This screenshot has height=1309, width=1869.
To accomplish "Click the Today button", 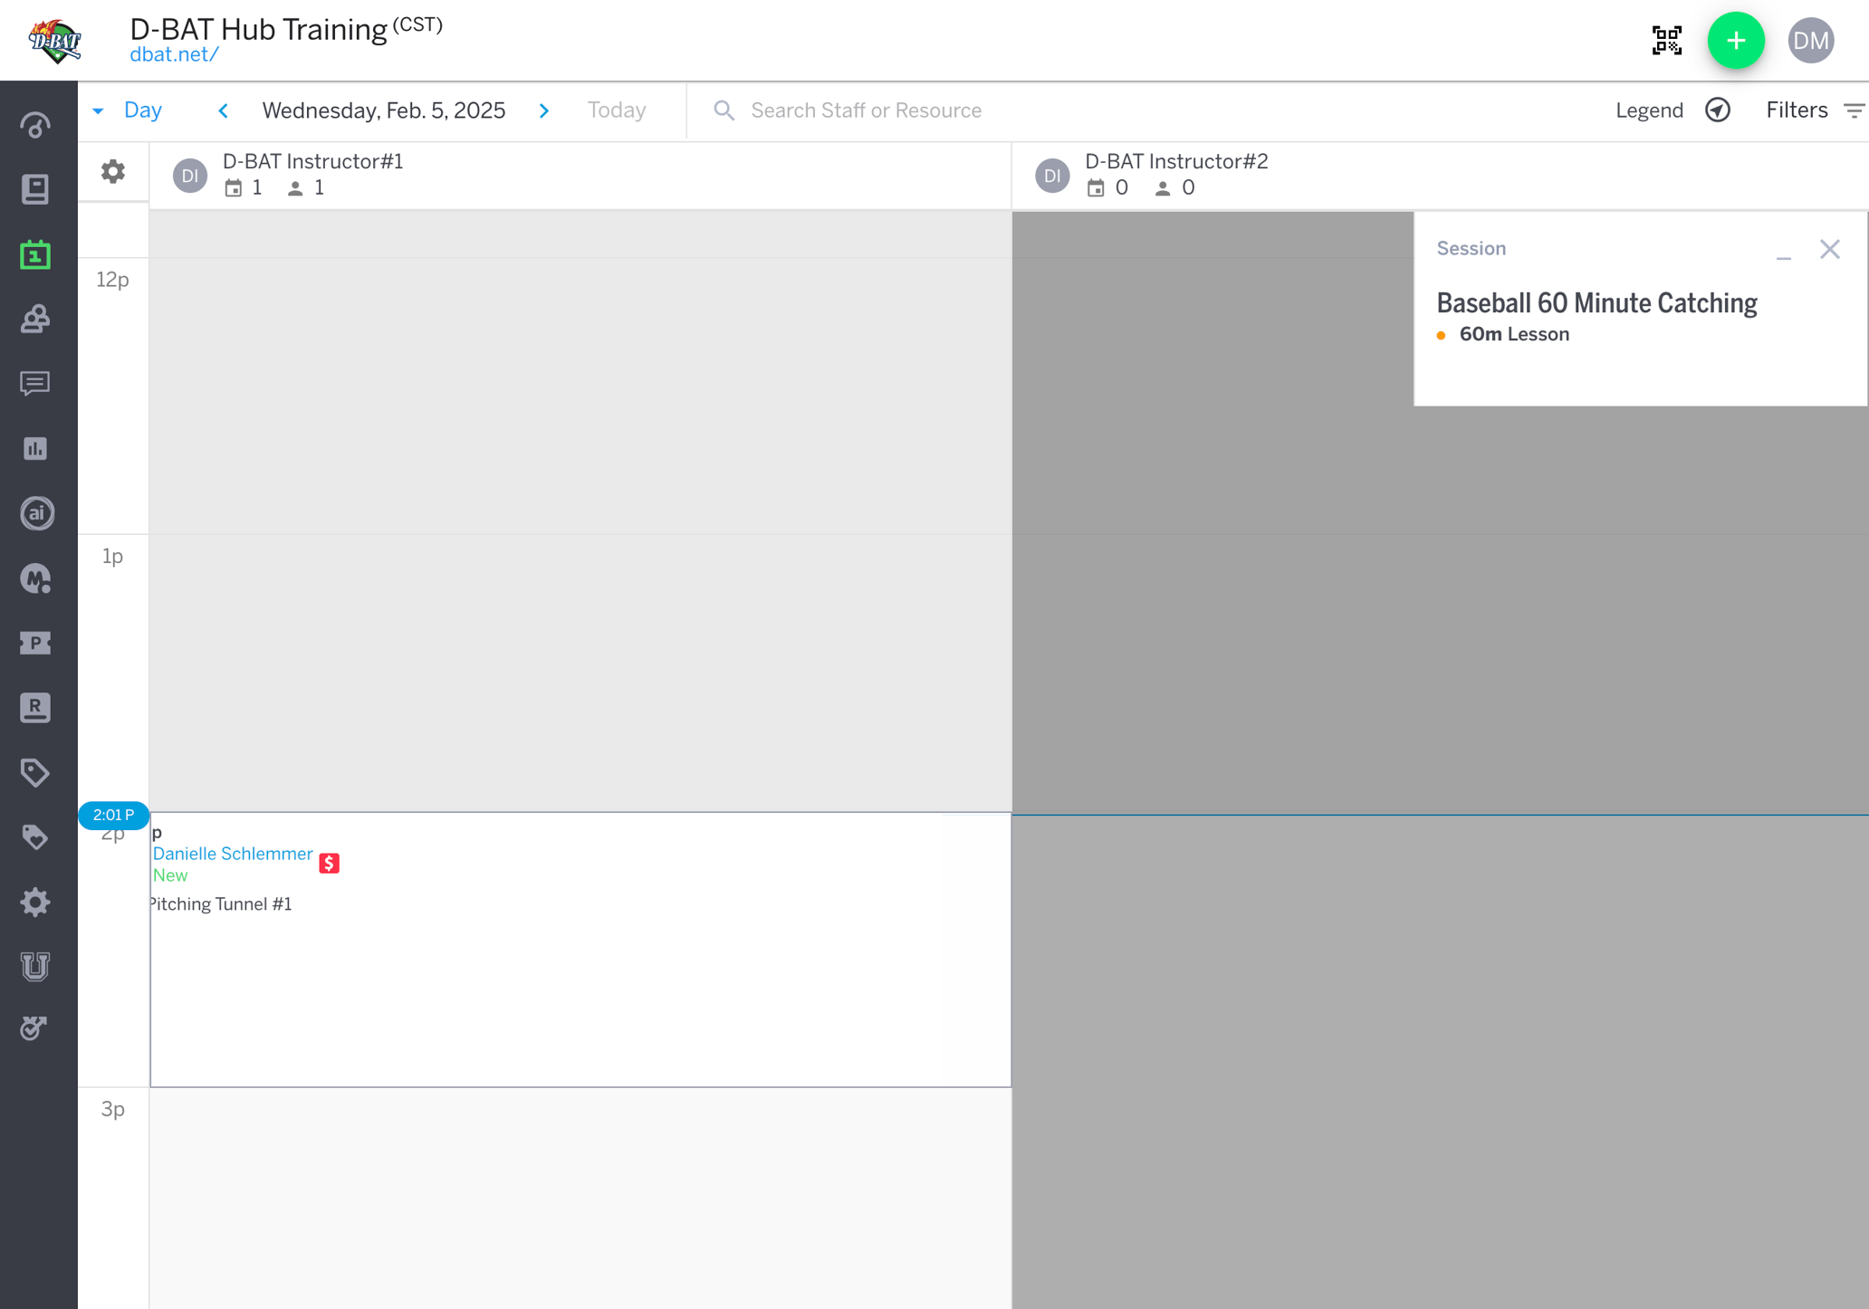I will pyautogui.click(x=617, y=110).
